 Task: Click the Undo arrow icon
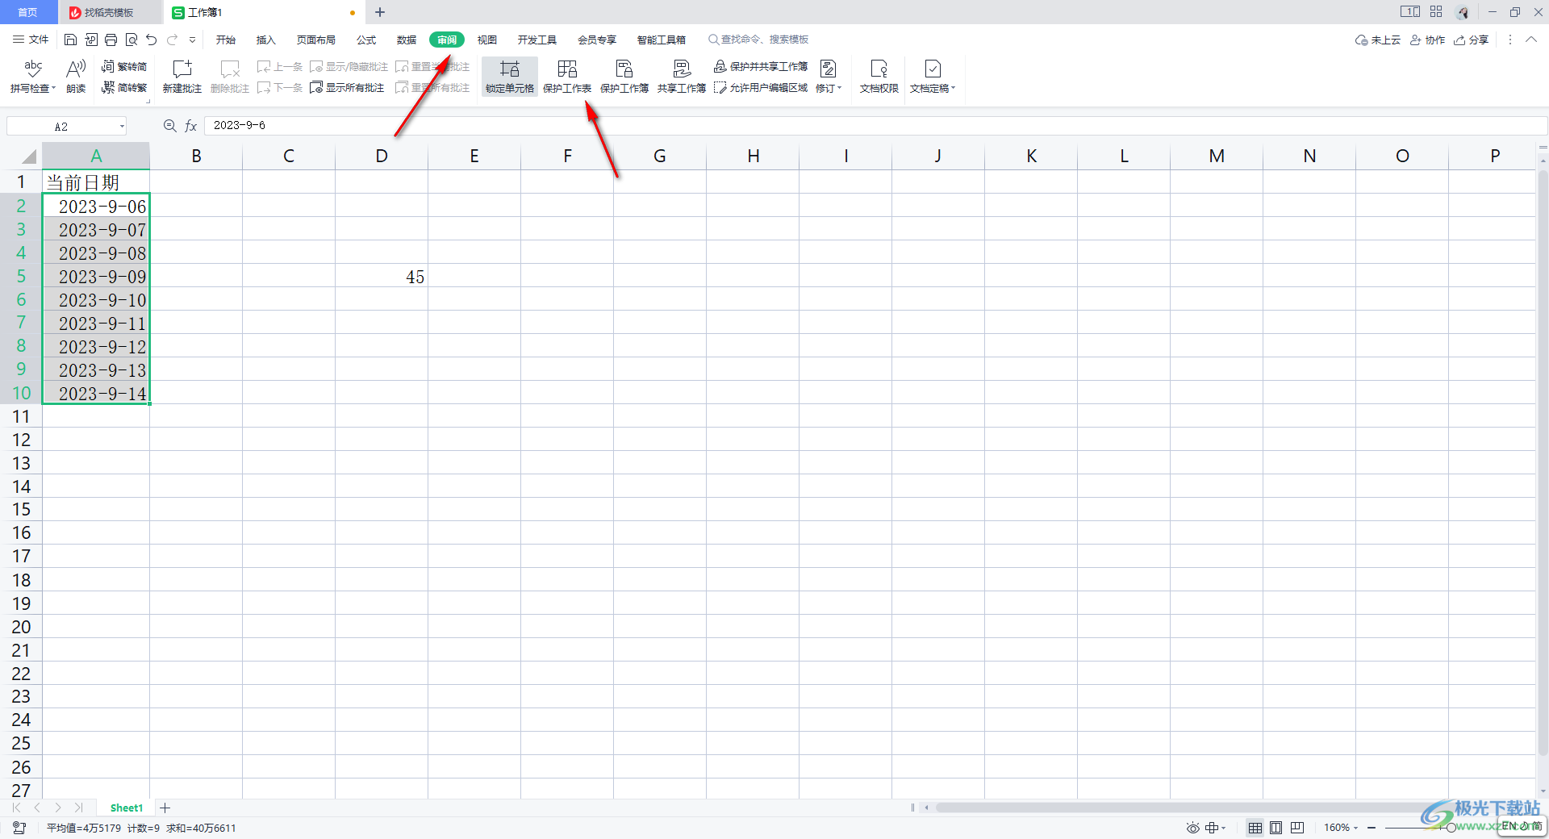(x=152, y=40)
